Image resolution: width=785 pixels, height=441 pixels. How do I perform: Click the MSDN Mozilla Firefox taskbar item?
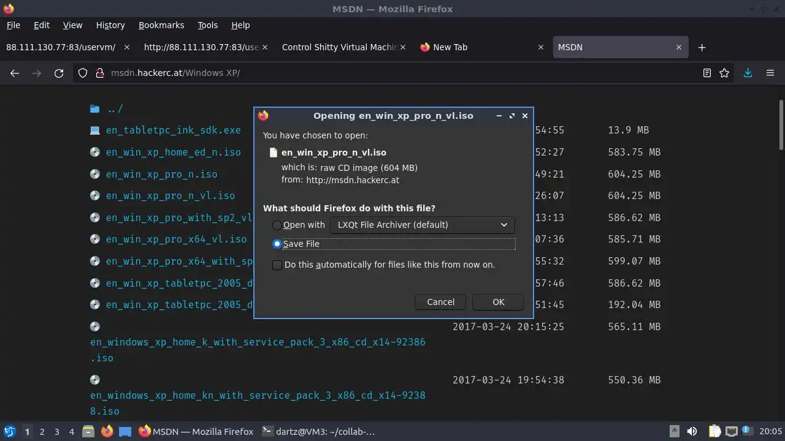(x=196, y=431)
